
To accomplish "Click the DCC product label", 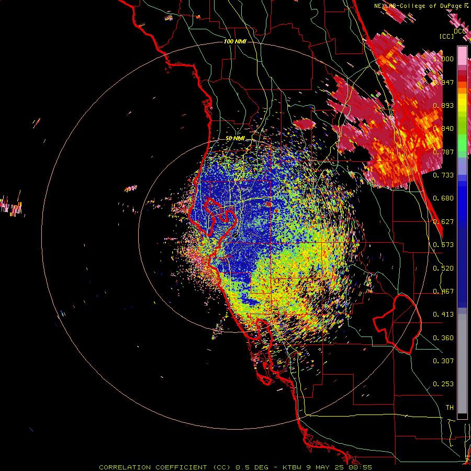I will [460, 31].
